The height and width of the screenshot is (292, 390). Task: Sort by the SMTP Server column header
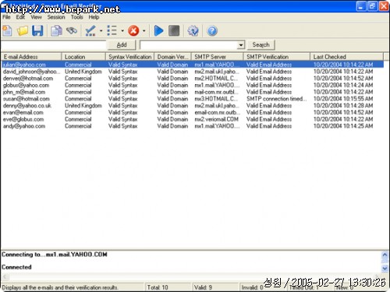point(218,57)
